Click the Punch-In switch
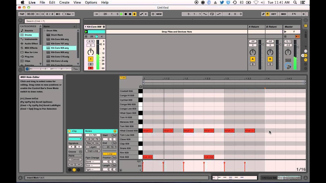The height and width of the screenshot is (183, 326). (x=205, y=14)
